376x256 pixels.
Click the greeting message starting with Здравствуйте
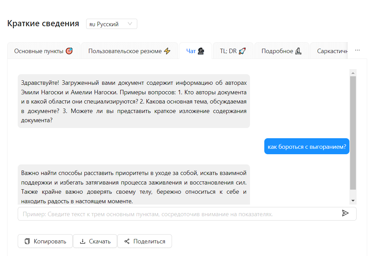(134, 101)
